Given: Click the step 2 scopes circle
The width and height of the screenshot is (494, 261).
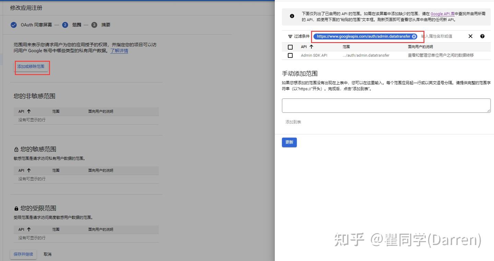Looking at the screenshot, I should (65, 25).
